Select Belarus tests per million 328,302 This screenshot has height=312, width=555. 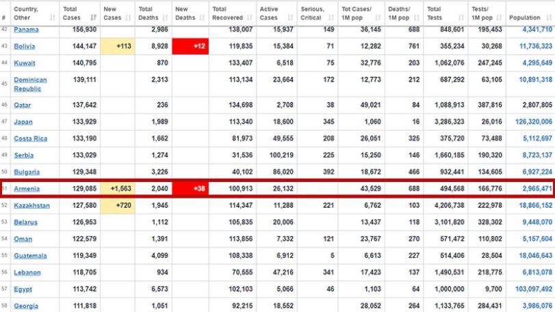coord(490,222)
